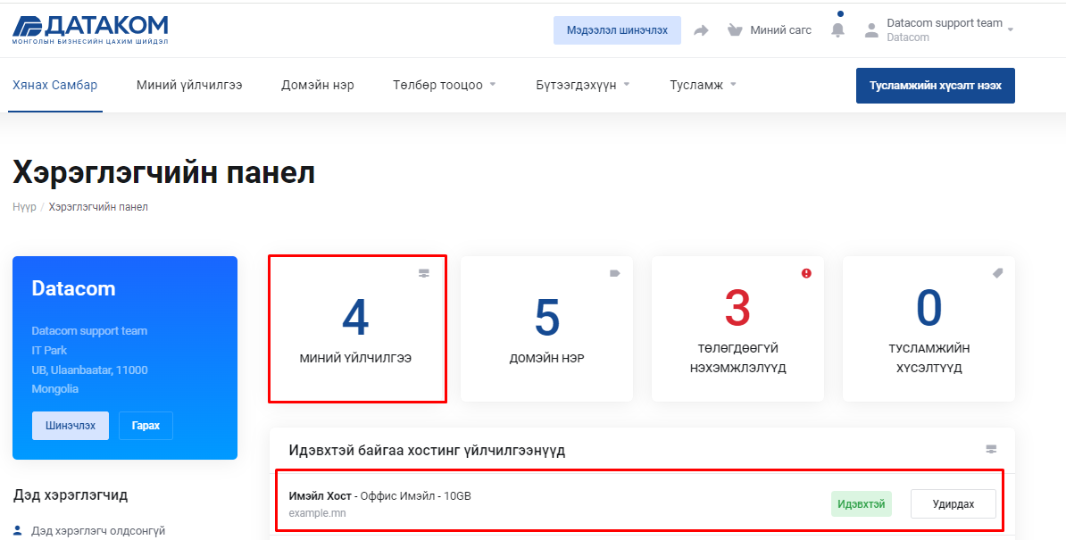Click the Гарах button in the Datacom card
1066x540 pixels.
coord(146,426)
